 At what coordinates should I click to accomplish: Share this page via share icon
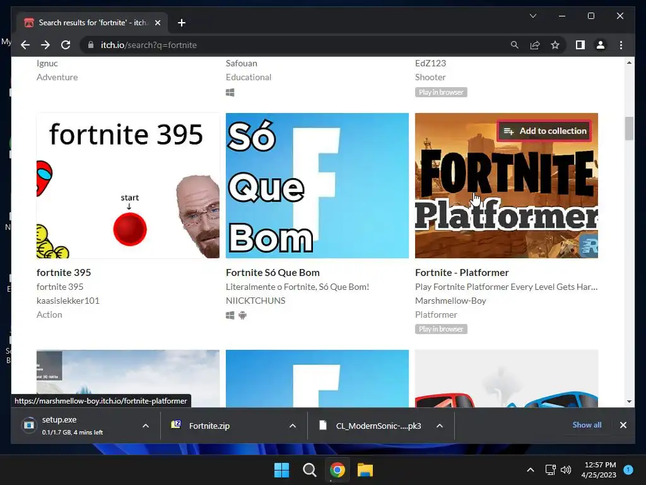click(535, 45)
